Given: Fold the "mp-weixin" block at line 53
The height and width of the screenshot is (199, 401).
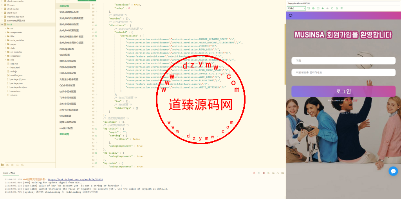Looking at the screenshot, I should pyautogui.click(x=96, y=129).
